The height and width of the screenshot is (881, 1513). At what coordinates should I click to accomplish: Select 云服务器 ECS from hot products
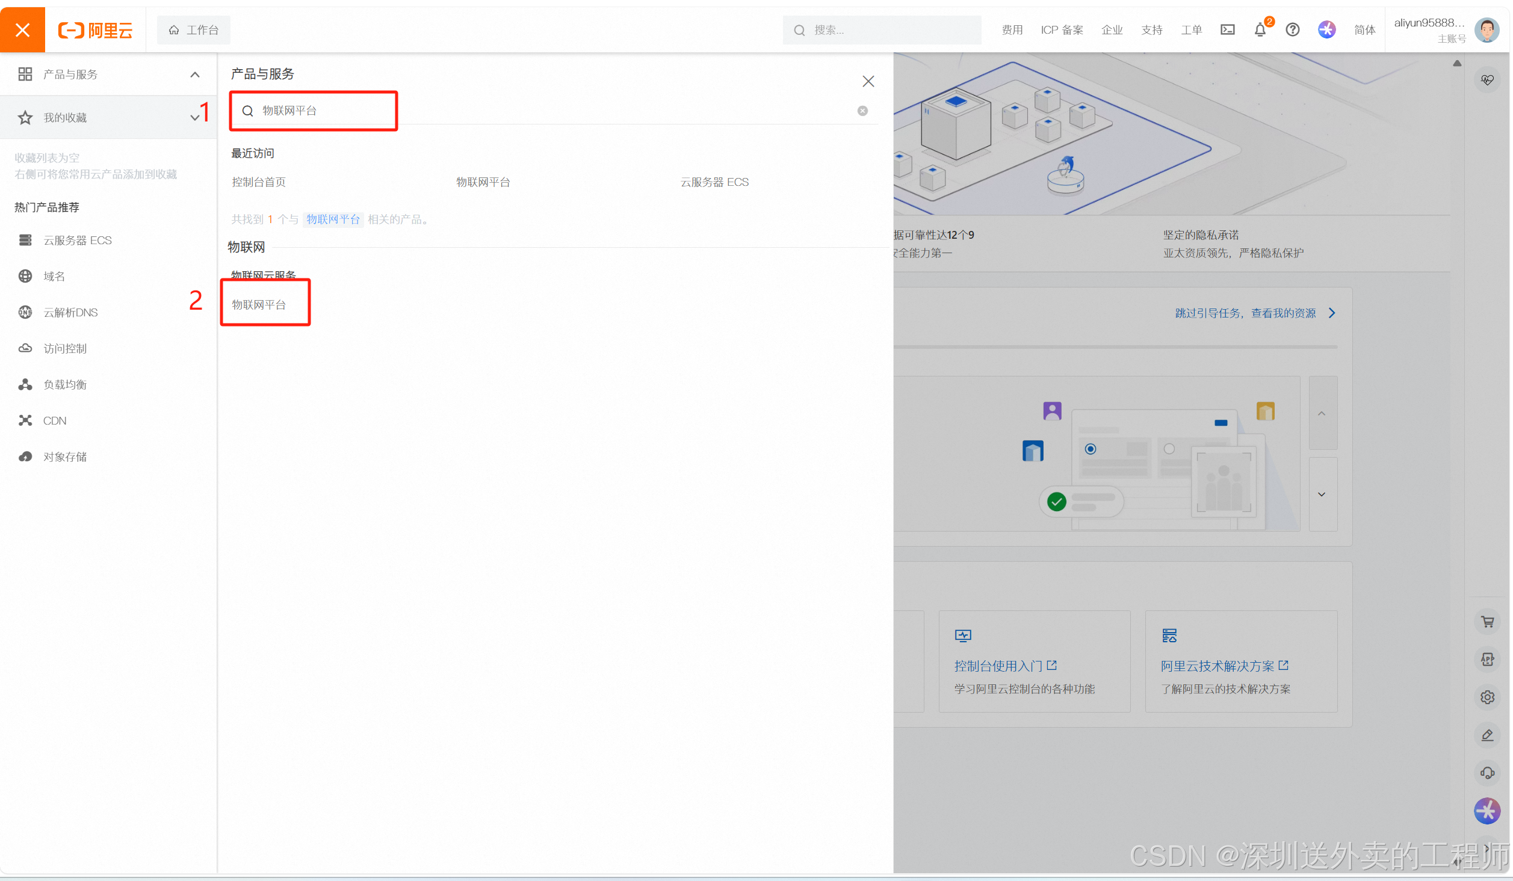[77, 241]
